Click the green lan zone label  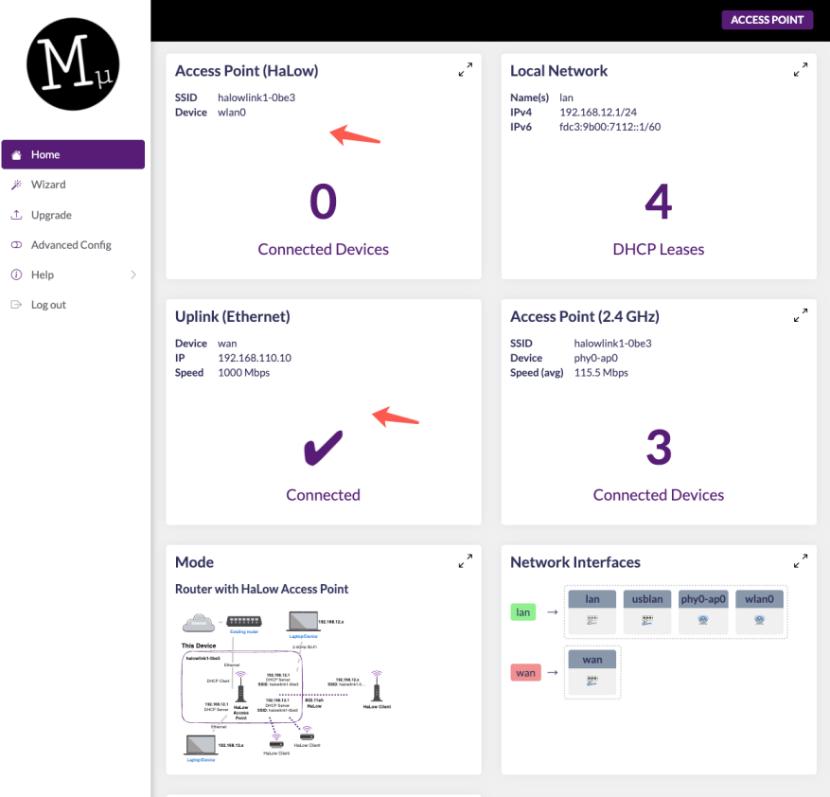524,612
